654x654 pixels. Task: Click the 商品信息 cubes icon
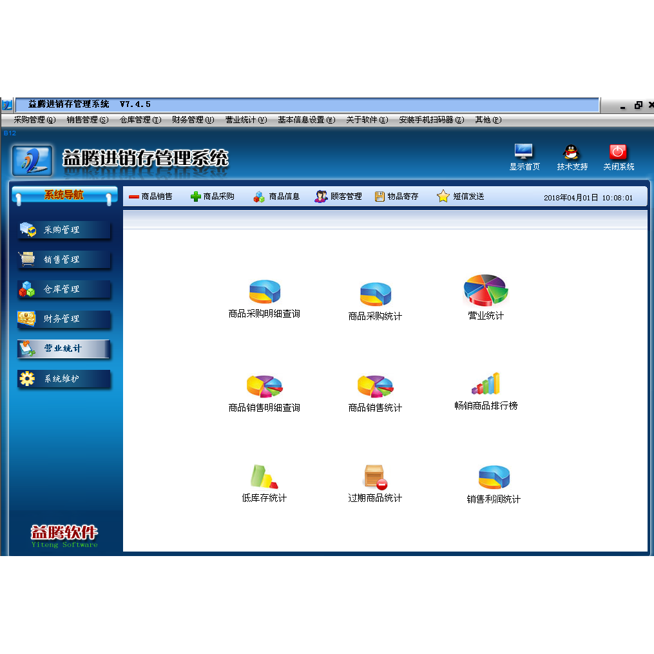click(x=259, y=197)
